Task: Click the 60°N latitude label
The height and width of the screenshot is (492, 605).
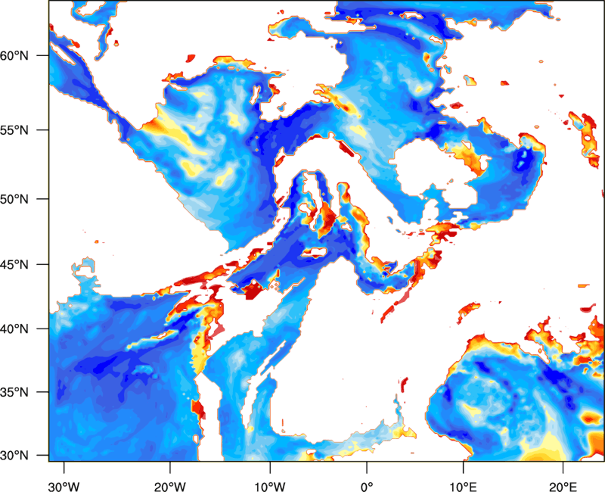Action: coord(14,55)
